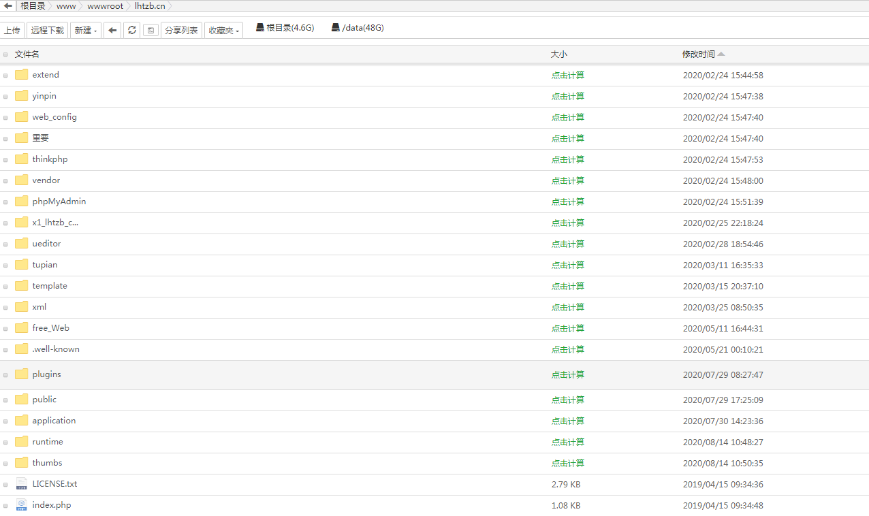Screen dimensions: 869x516
Task: Click the LICENSE.txt file icon
Action: pyautogui.click(x=22, y=484)
